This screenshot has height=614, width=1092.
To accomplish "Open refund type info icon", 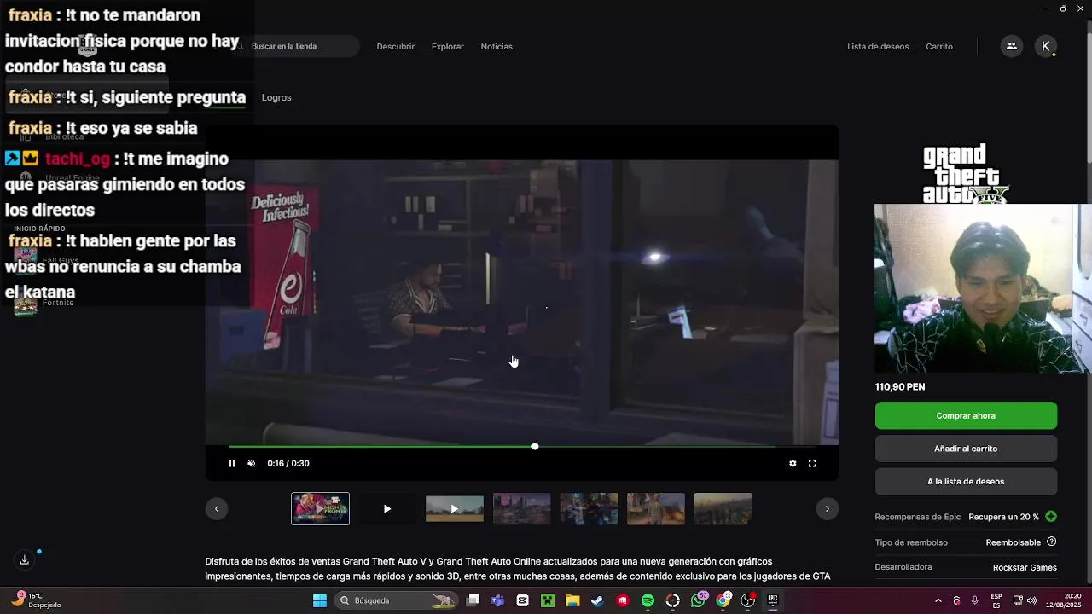I will pos(1051,542).
